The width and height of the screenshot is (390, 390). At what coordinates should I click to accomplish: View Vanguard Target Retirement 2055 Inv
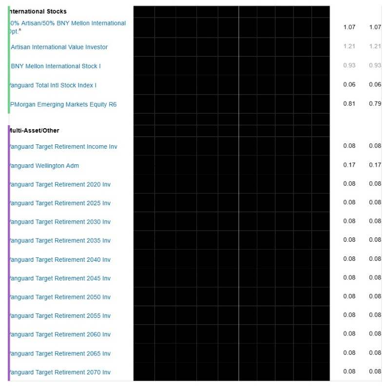(x=59, y=316)
